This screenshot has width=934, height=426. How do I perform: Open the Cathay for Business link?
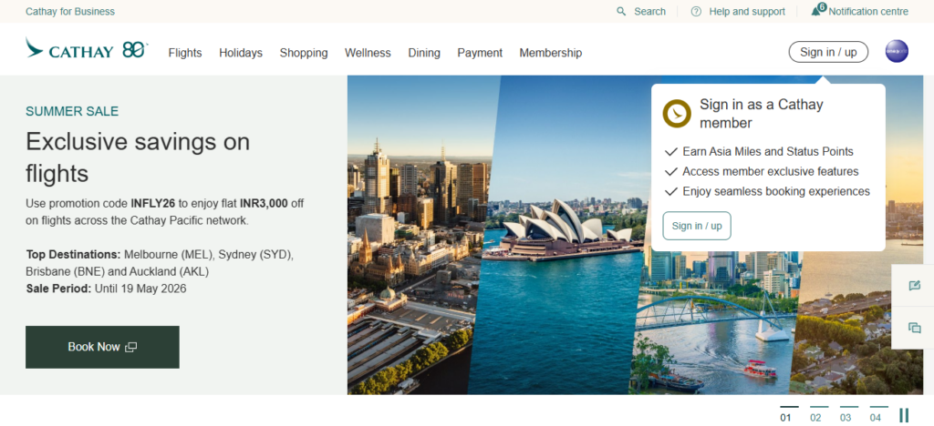click(70, 11)
